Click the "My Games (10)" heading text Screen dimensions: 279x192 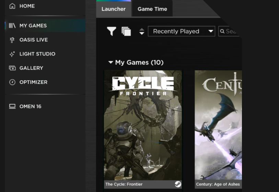(x=139, y=63)
